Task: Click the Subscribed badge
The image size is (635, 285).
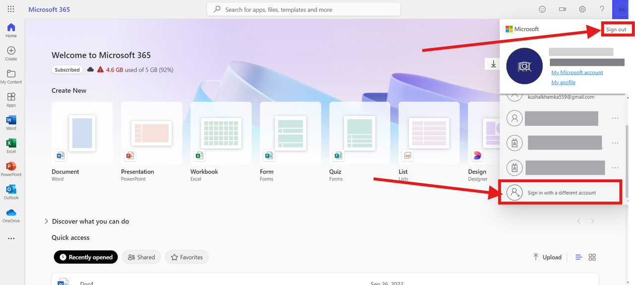Action: (x=67, y=70)
